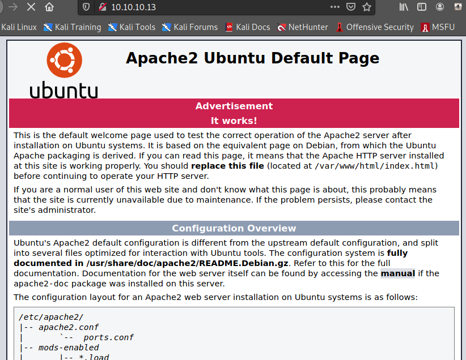Click the Apache2 Ubuntu Default Page heading
Screen dimensions: 466x360
point(253,58)
